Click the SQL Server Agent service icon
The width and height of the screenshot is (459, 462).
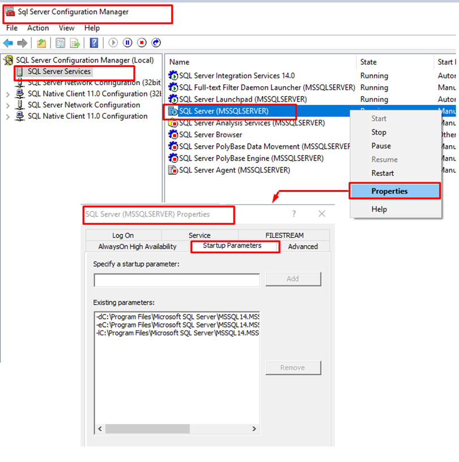(173, 170)
